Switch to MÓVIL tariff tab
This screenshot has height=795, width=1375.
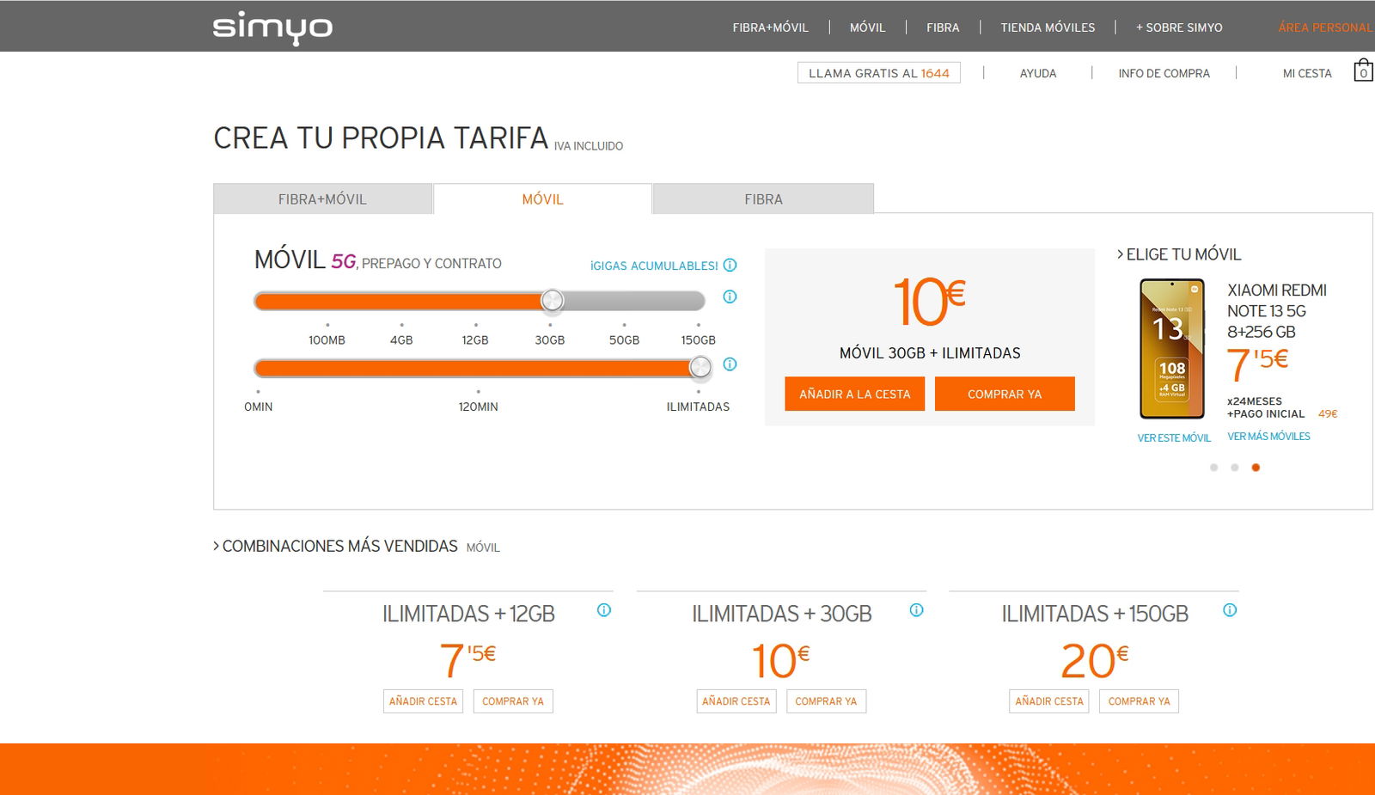(x=542, y=199)
